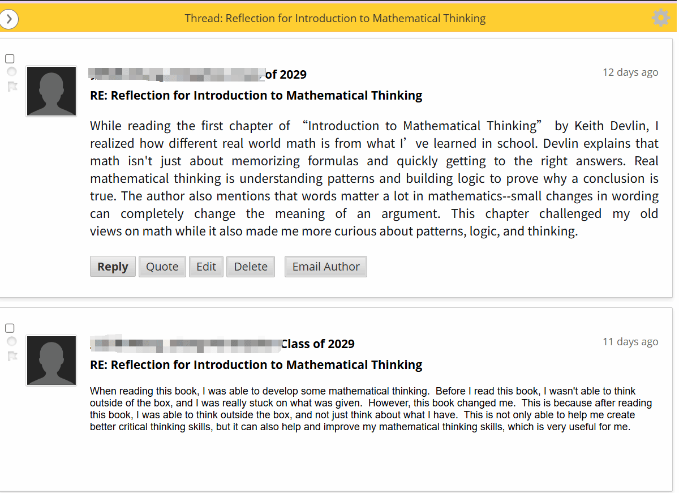Quote the first post

pos(162,267)
